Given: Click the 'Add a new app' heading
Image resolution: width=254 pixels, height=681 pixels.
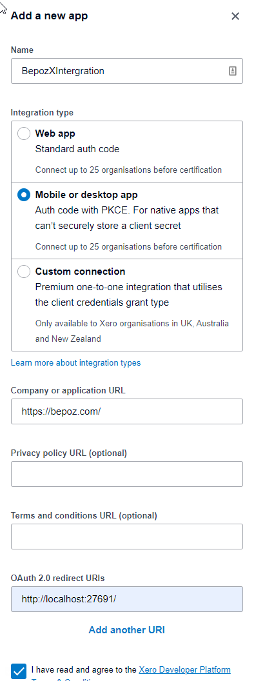Looking at the screenshot, I should (49, 16).
